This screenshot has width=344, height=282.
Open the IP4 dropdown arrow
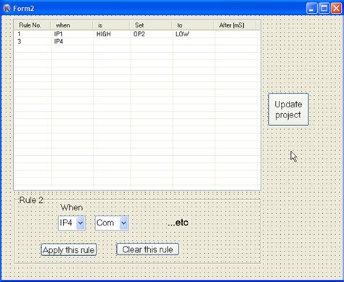81,223
